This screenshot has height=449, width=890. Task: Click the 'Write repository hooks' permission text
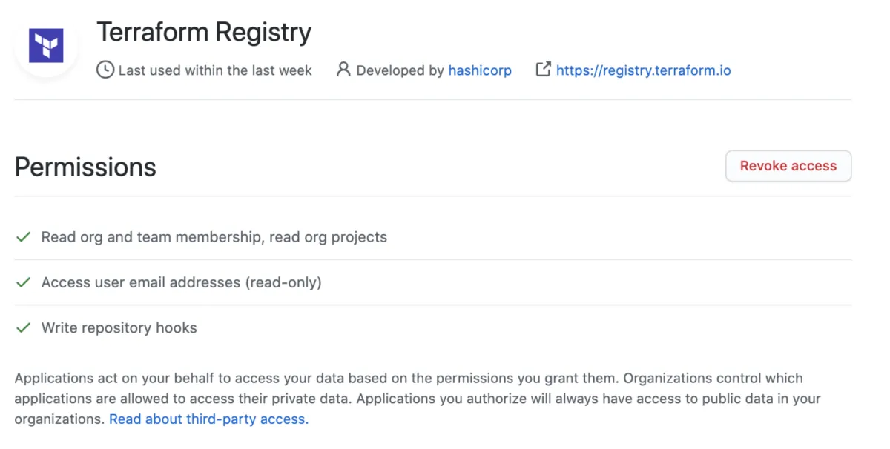[119, 327]
